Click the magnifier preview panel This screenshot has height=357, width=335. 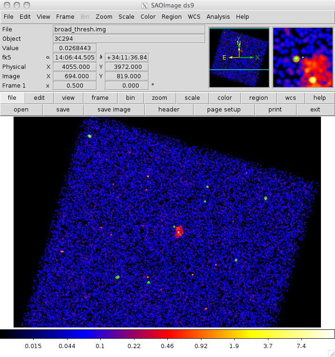tap(303, 58)
